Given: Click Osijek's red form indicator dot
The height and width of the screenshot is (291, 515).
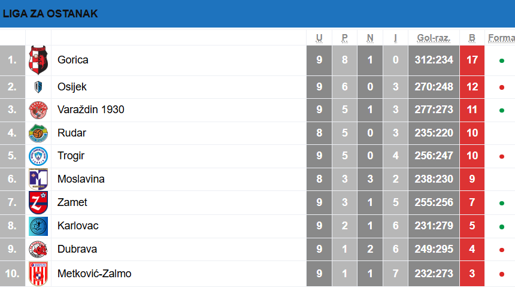Looking at the screenshot, I should 501,87.
